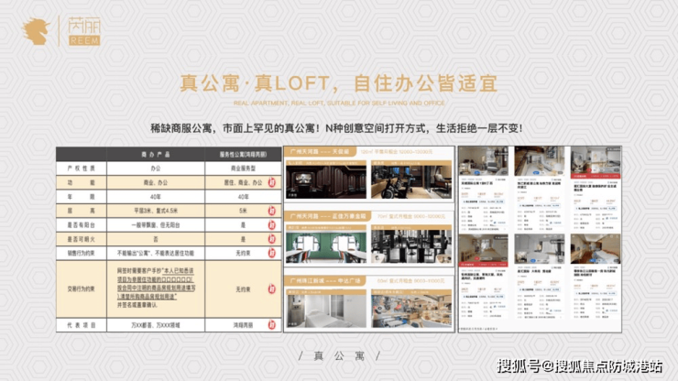The image size is (678, 381).
Task: Click the 年限 row label
Action: pyautogui.click(x=82, y=197)
